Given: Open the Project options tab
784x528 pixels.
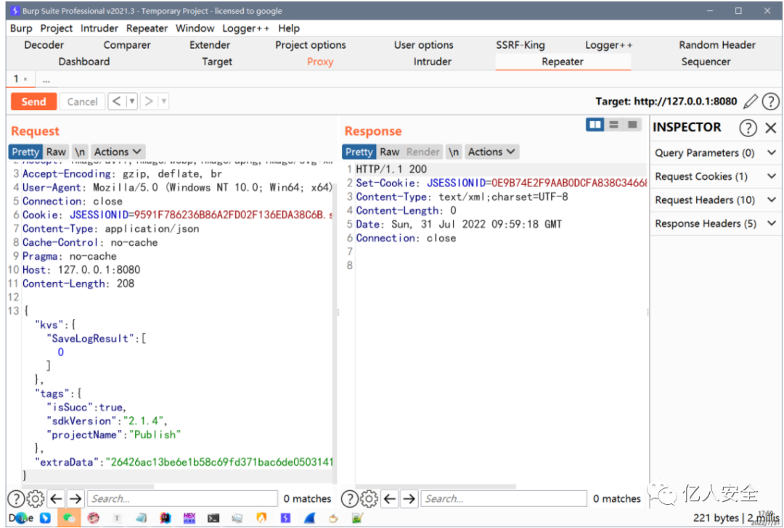Looking at the screenshot, I should point(311,45).
